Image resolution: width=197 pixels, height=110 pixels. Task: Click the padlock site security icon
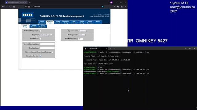pos(29,7)
